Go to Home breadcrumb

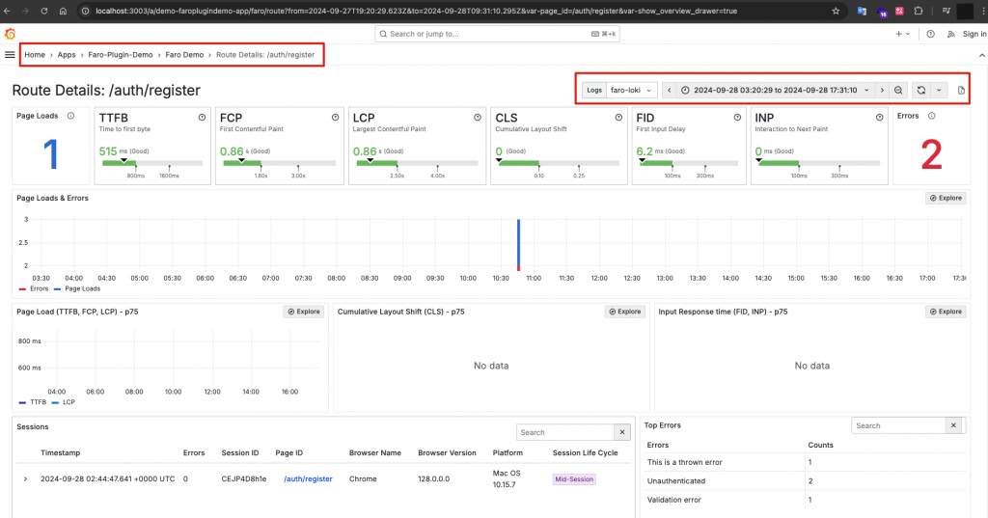35,55
